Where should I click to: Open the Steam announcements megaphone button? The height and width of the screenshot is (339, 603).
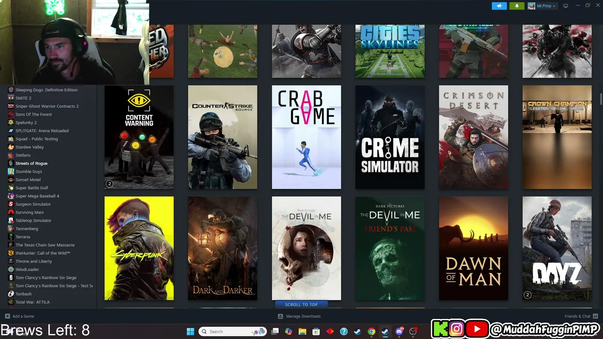click(x=499, y=6)
